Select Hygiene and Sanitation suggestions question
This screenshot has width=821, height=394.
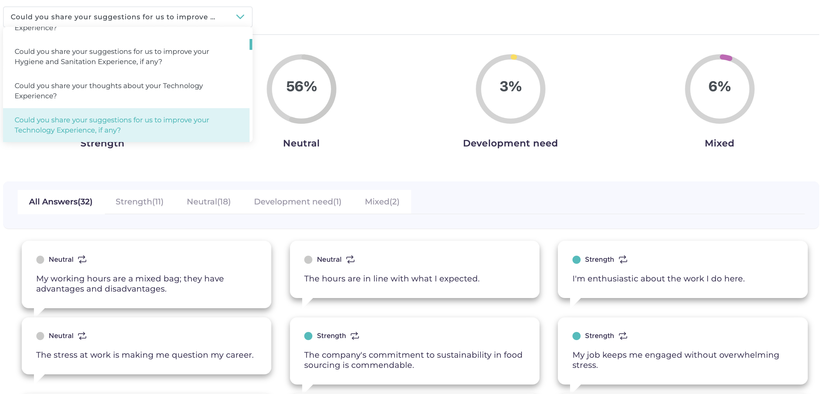[112, 57]
